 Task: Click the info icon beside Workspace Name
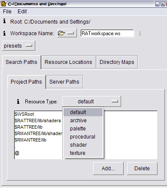pyautogui.click(x=4, y=33)
